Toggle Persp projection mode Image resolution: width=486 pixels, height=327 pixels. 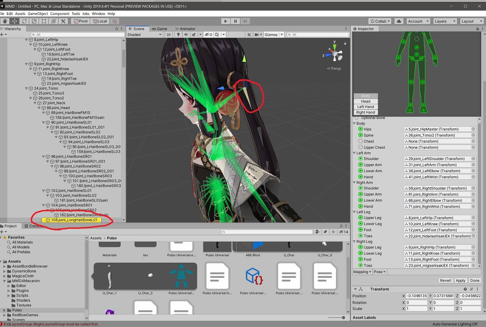[334, 69]
